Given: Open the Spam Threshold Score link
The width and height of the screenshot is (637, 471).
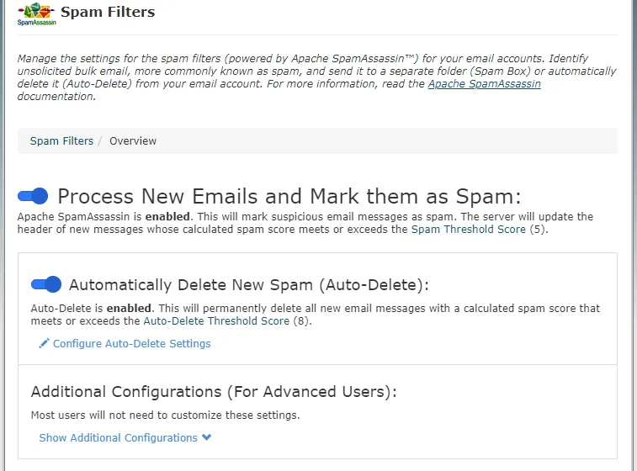Looking at the screenshot, I should 469,230.
